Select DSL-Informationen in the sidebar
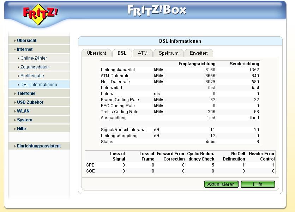295x212 pixels. point(39,85)
